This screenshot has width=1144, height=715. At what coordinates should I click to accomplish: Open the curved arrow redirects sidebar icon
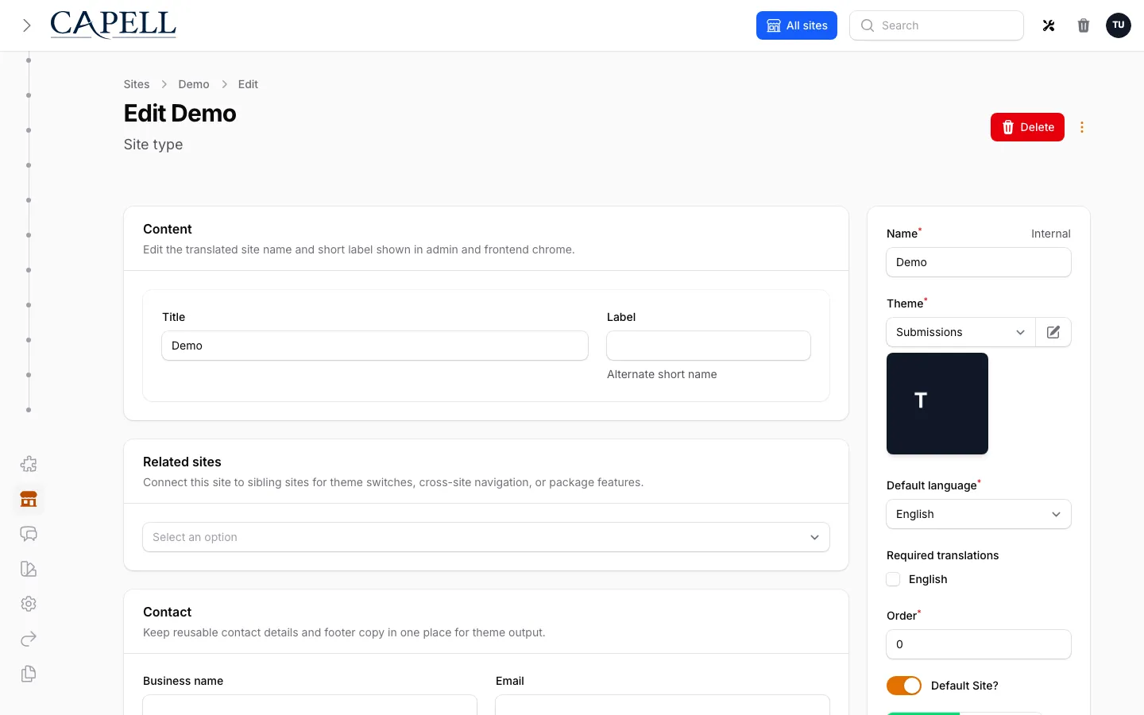29,639
